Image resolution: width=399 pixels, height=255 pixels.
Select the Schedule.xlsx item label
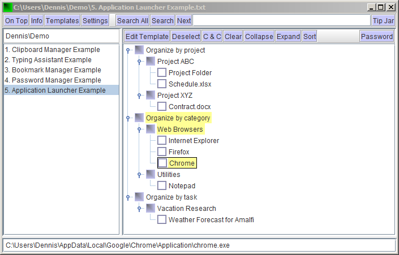point(190,84)
